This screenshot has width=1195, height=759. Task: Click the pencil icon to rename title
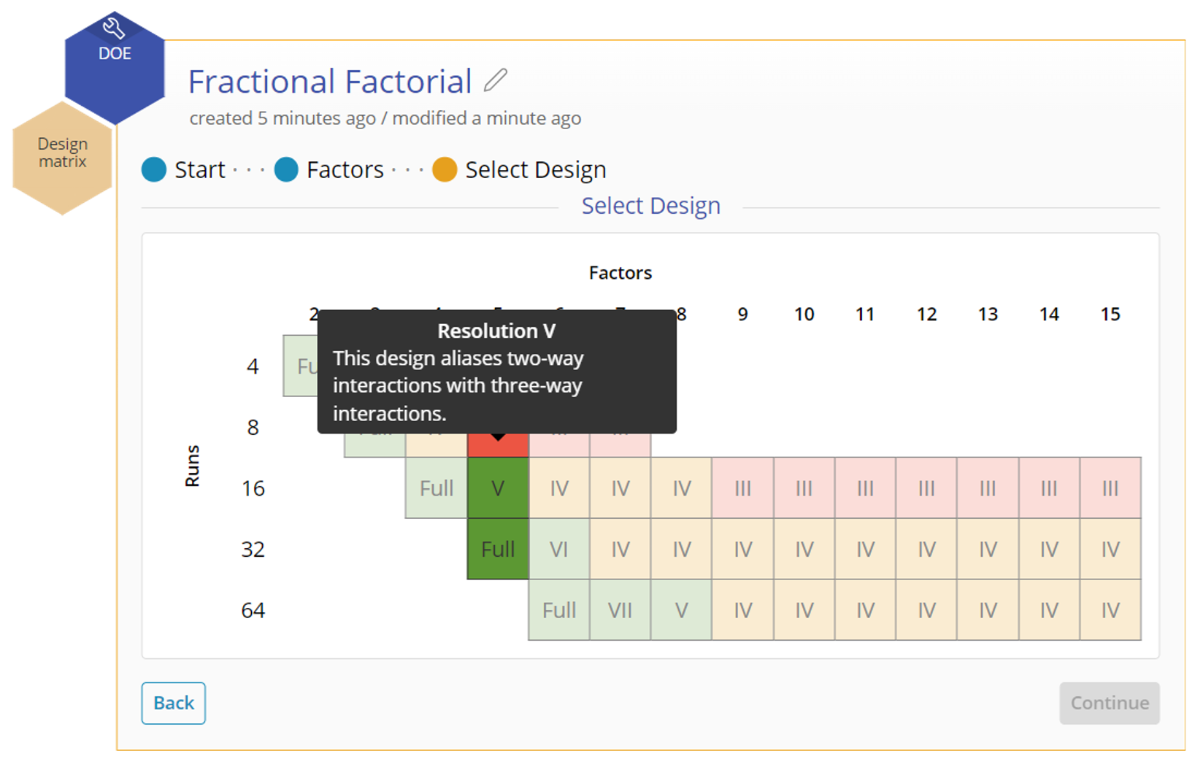496,80
